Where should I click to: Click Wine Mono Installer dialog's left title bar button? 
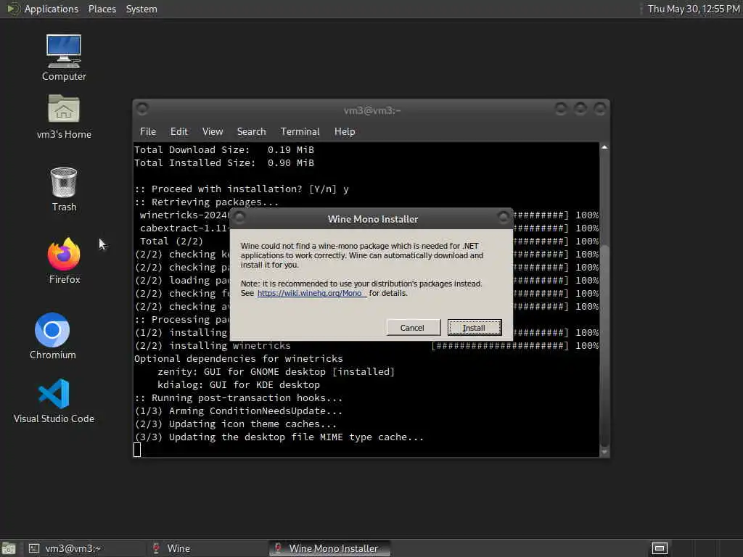239,217
